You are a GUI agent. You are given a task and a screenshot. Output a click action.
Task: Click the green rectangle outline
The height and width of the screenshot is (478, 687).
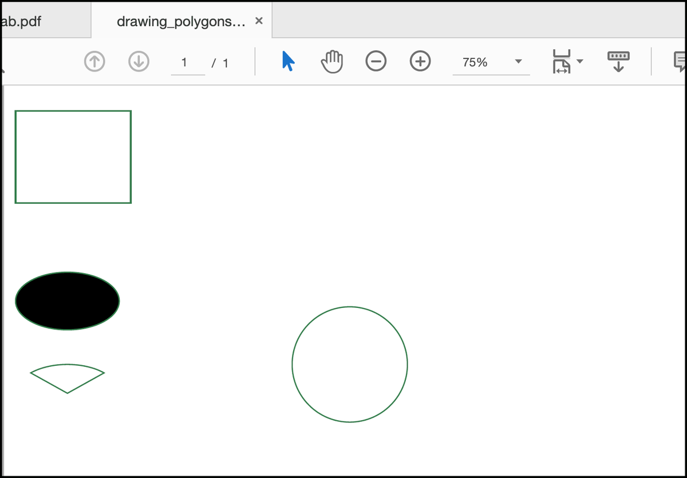73,156
